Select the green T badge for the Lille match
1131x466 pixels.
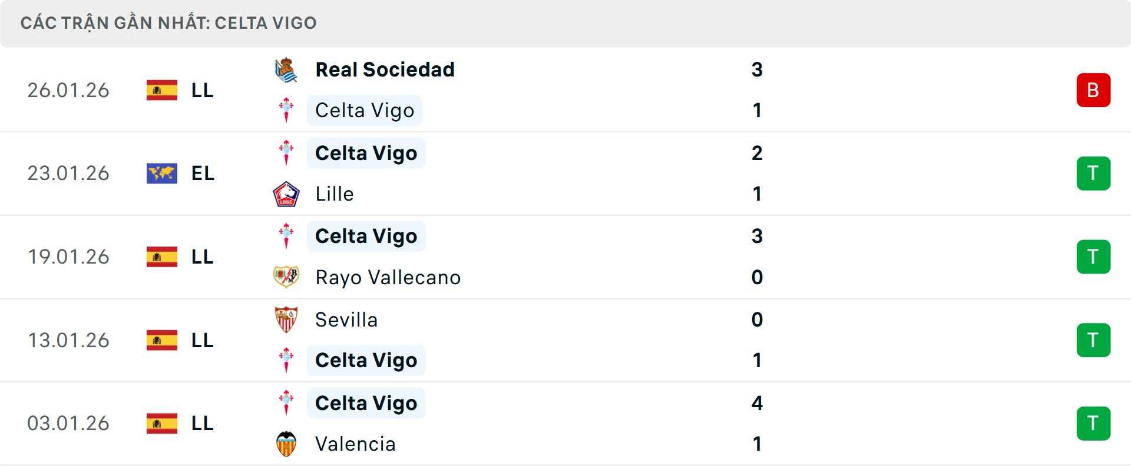(1094, 173)
